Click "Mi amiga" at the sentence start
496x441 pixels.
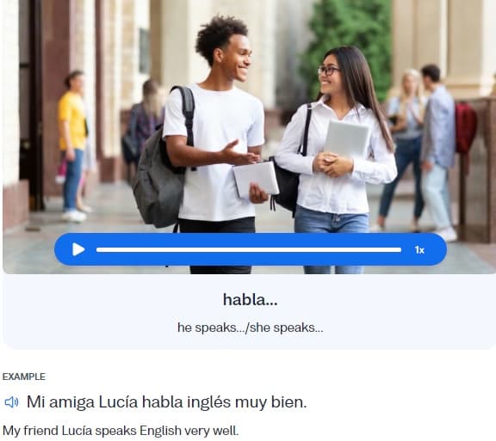point(60,402)
